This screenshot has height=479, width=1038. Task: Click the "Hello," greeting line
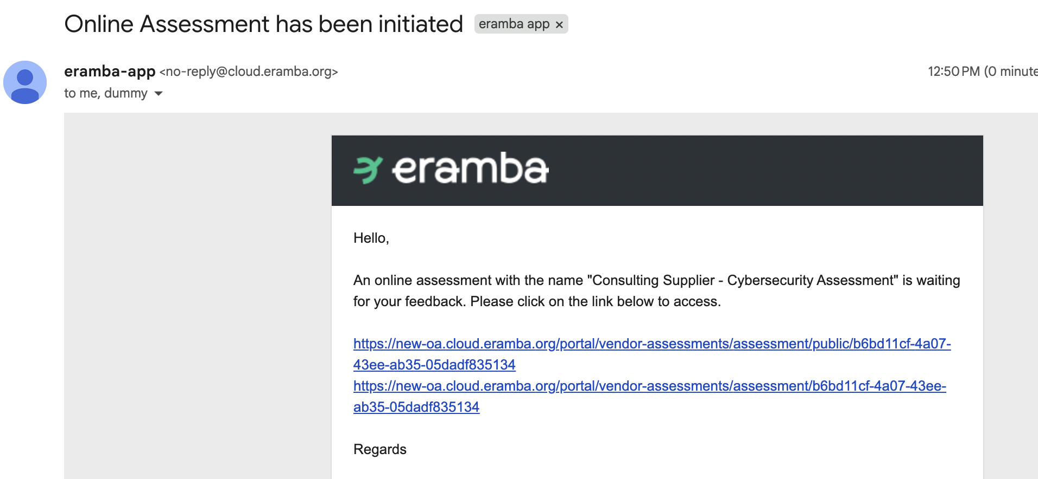tap(371, 238)
